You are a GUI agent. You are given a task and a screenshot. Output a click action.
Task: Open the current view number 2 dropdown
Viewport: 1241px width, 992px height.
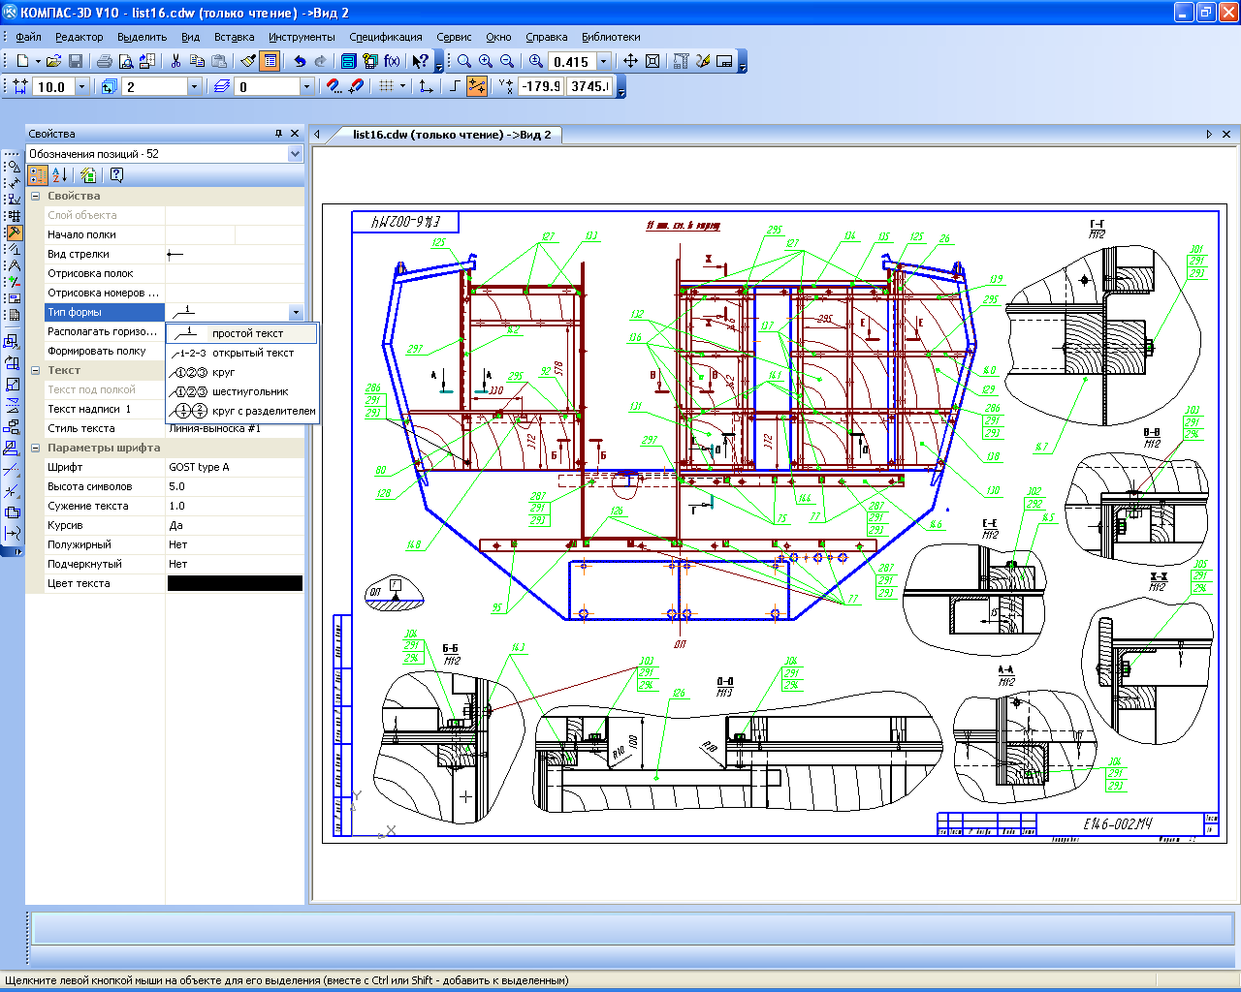click(194, 86)
